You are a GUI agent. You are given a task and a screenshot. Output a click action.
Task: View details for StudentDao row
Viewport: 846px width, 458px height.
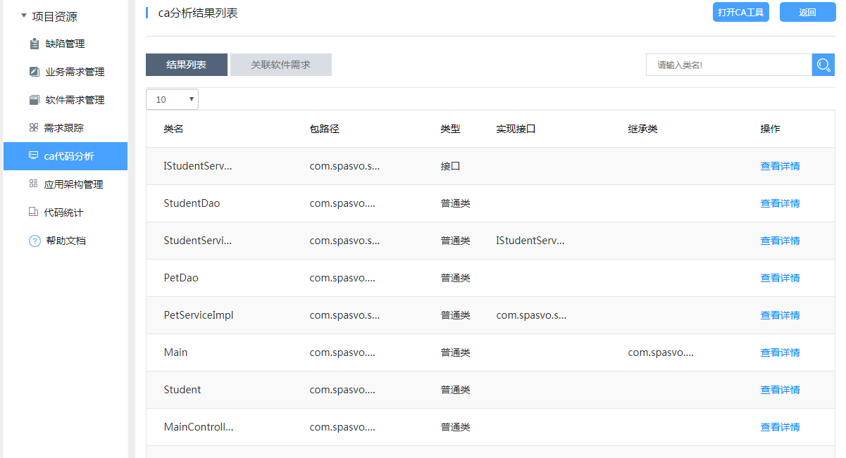click(x=780, y=203)
